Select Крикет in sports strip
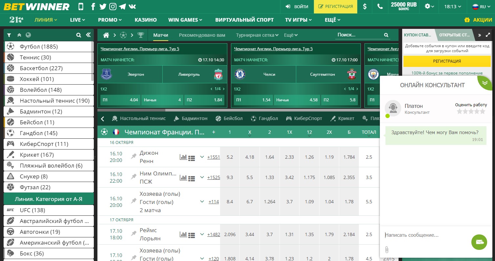495x261 pixels. (x=342, y=118)
